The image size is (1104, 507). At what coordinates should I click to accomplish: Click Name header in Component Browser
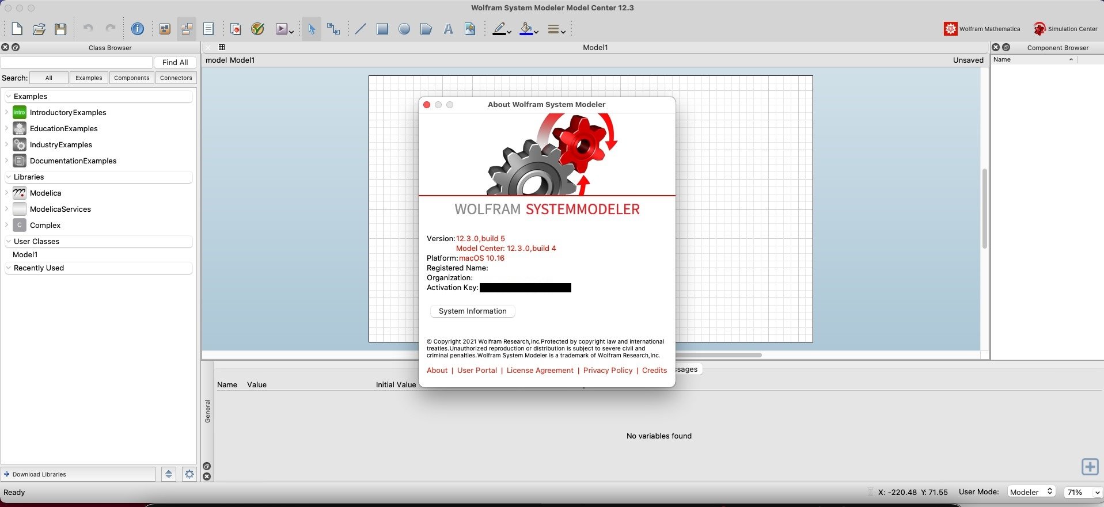tap(1002, 59)
